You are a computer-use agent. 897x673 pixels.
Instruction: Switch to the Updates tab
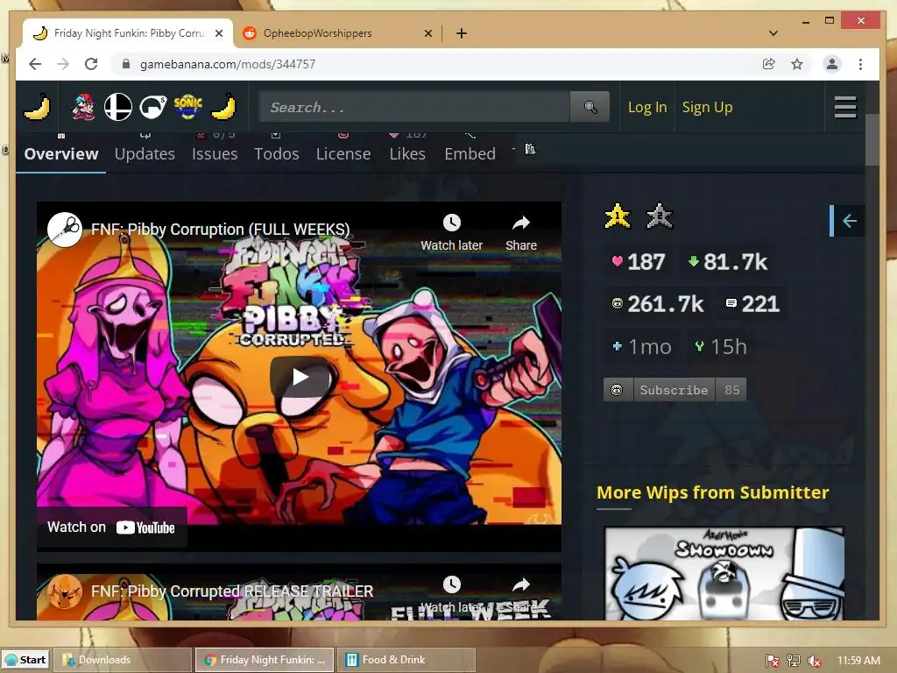click(145, 154)
